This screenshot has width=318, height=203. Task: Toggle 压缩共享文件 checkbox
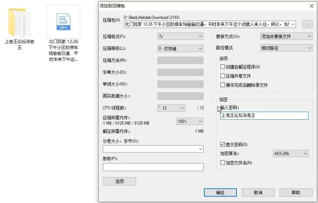click(223, 76)
